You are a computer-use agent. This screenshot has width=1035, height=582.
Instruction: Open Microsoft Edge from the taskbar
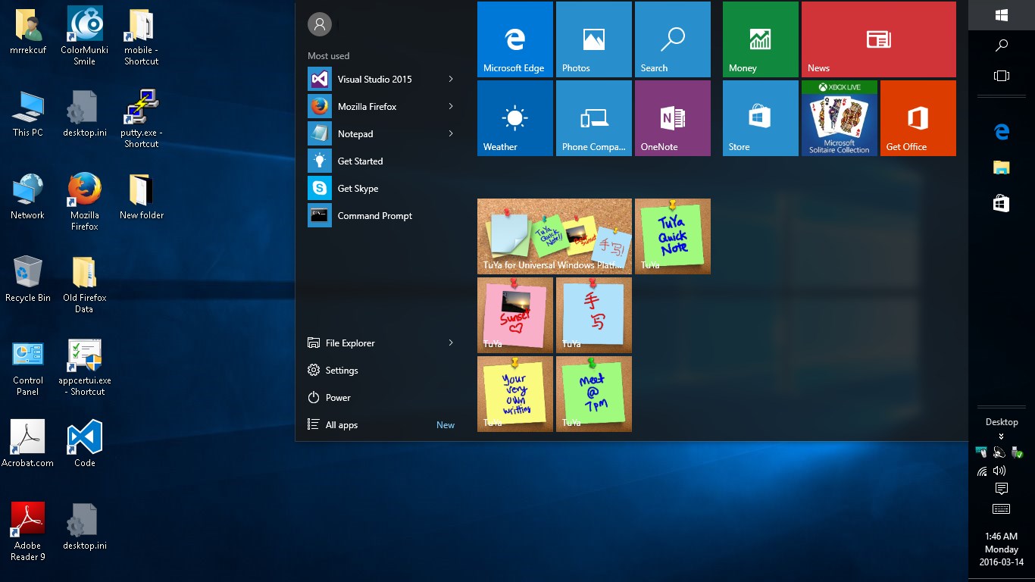(x=1002, y=132)
